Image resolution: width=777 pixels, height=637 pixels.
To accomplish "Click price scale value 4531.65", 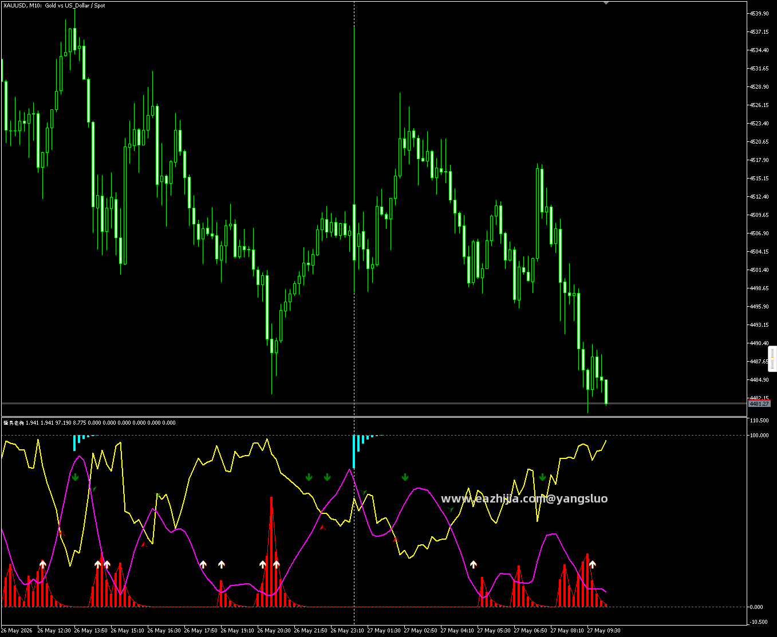I will (x=759, y=68).
